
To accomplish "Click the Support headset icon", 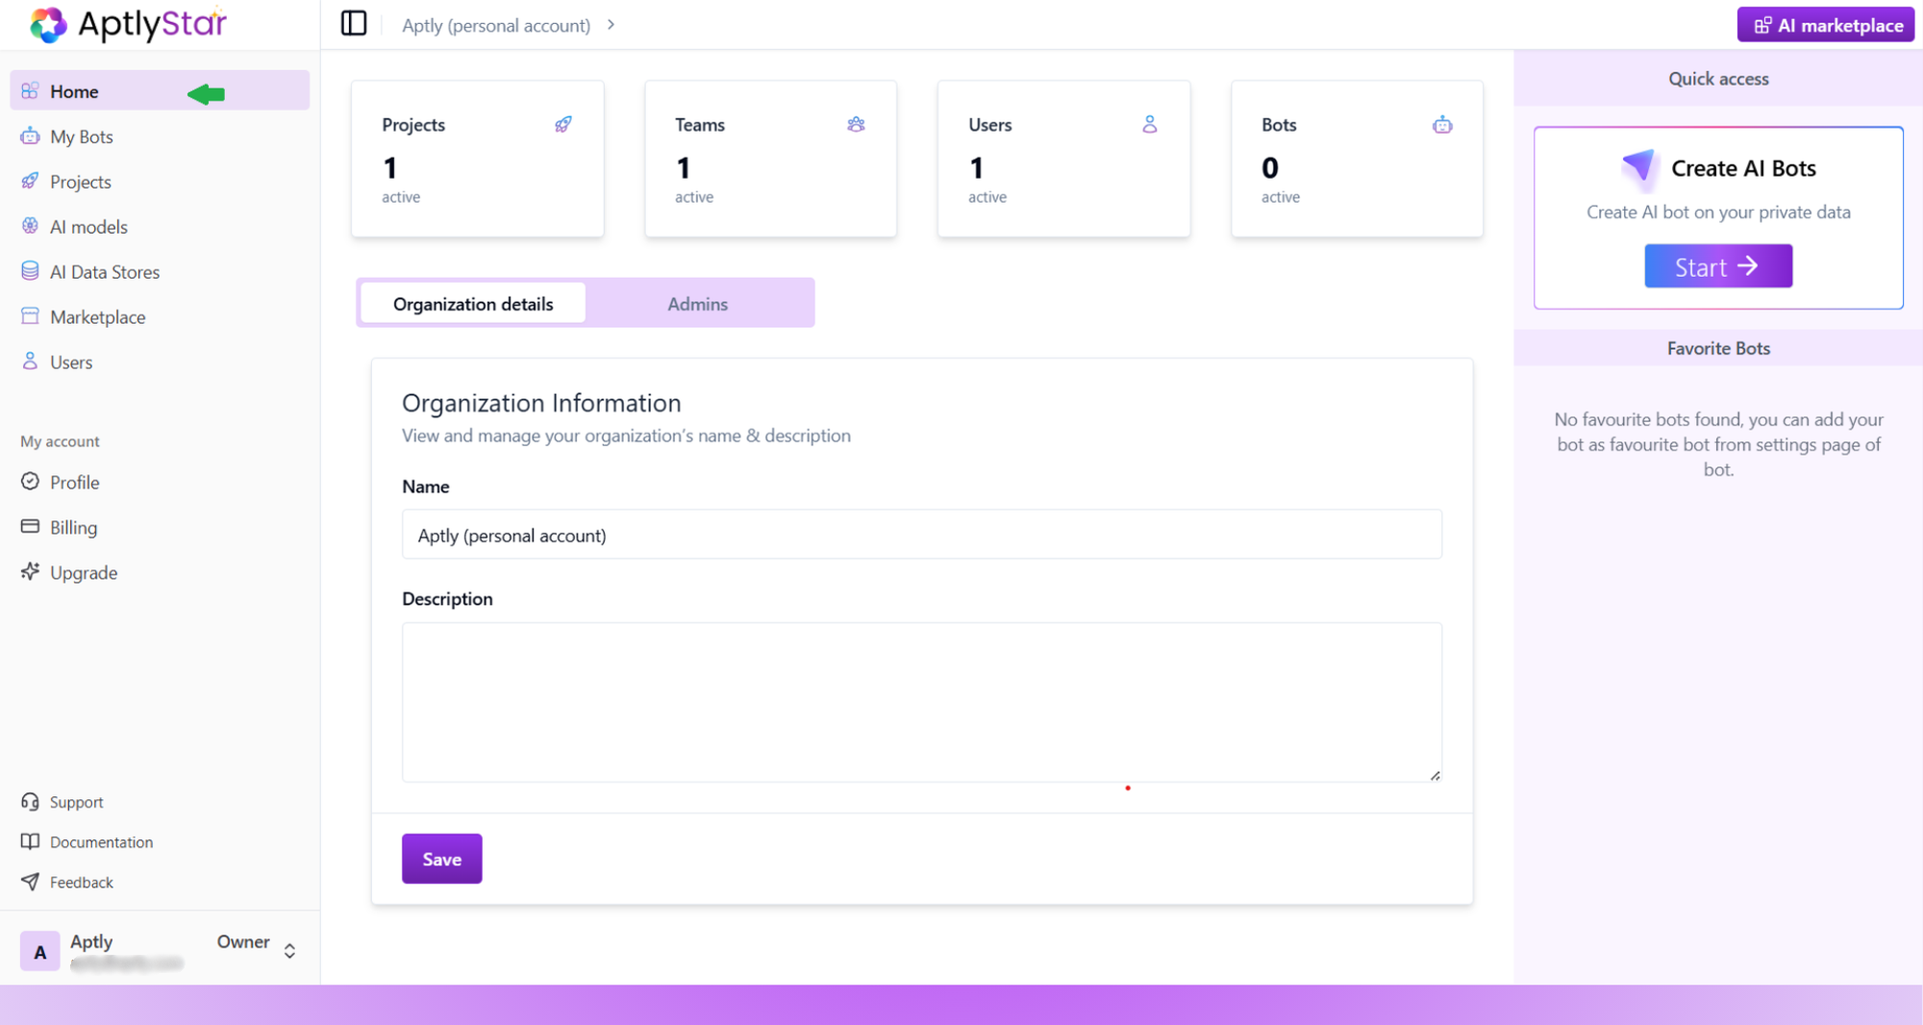I will 30,802.
